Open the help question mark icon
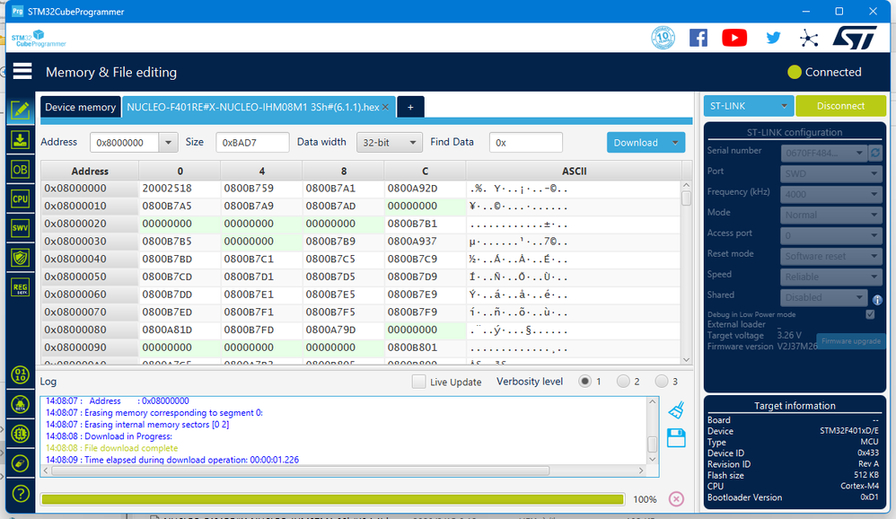This screenshot has height=519, width=896. pos(21,493)
